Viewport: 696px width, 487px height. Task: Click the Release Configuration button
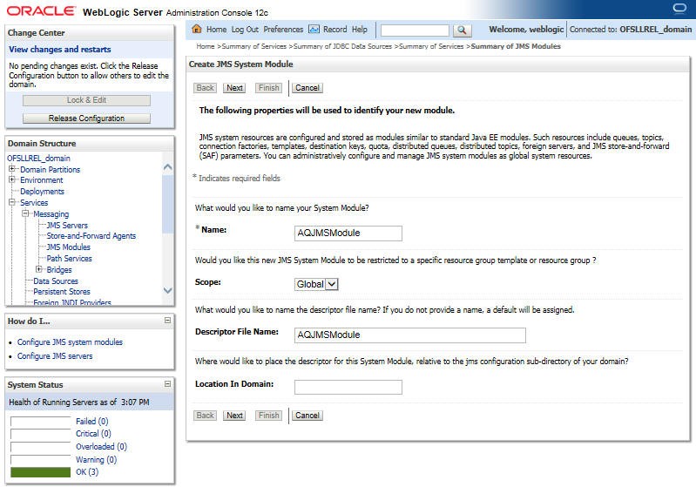tap(86, 118)
